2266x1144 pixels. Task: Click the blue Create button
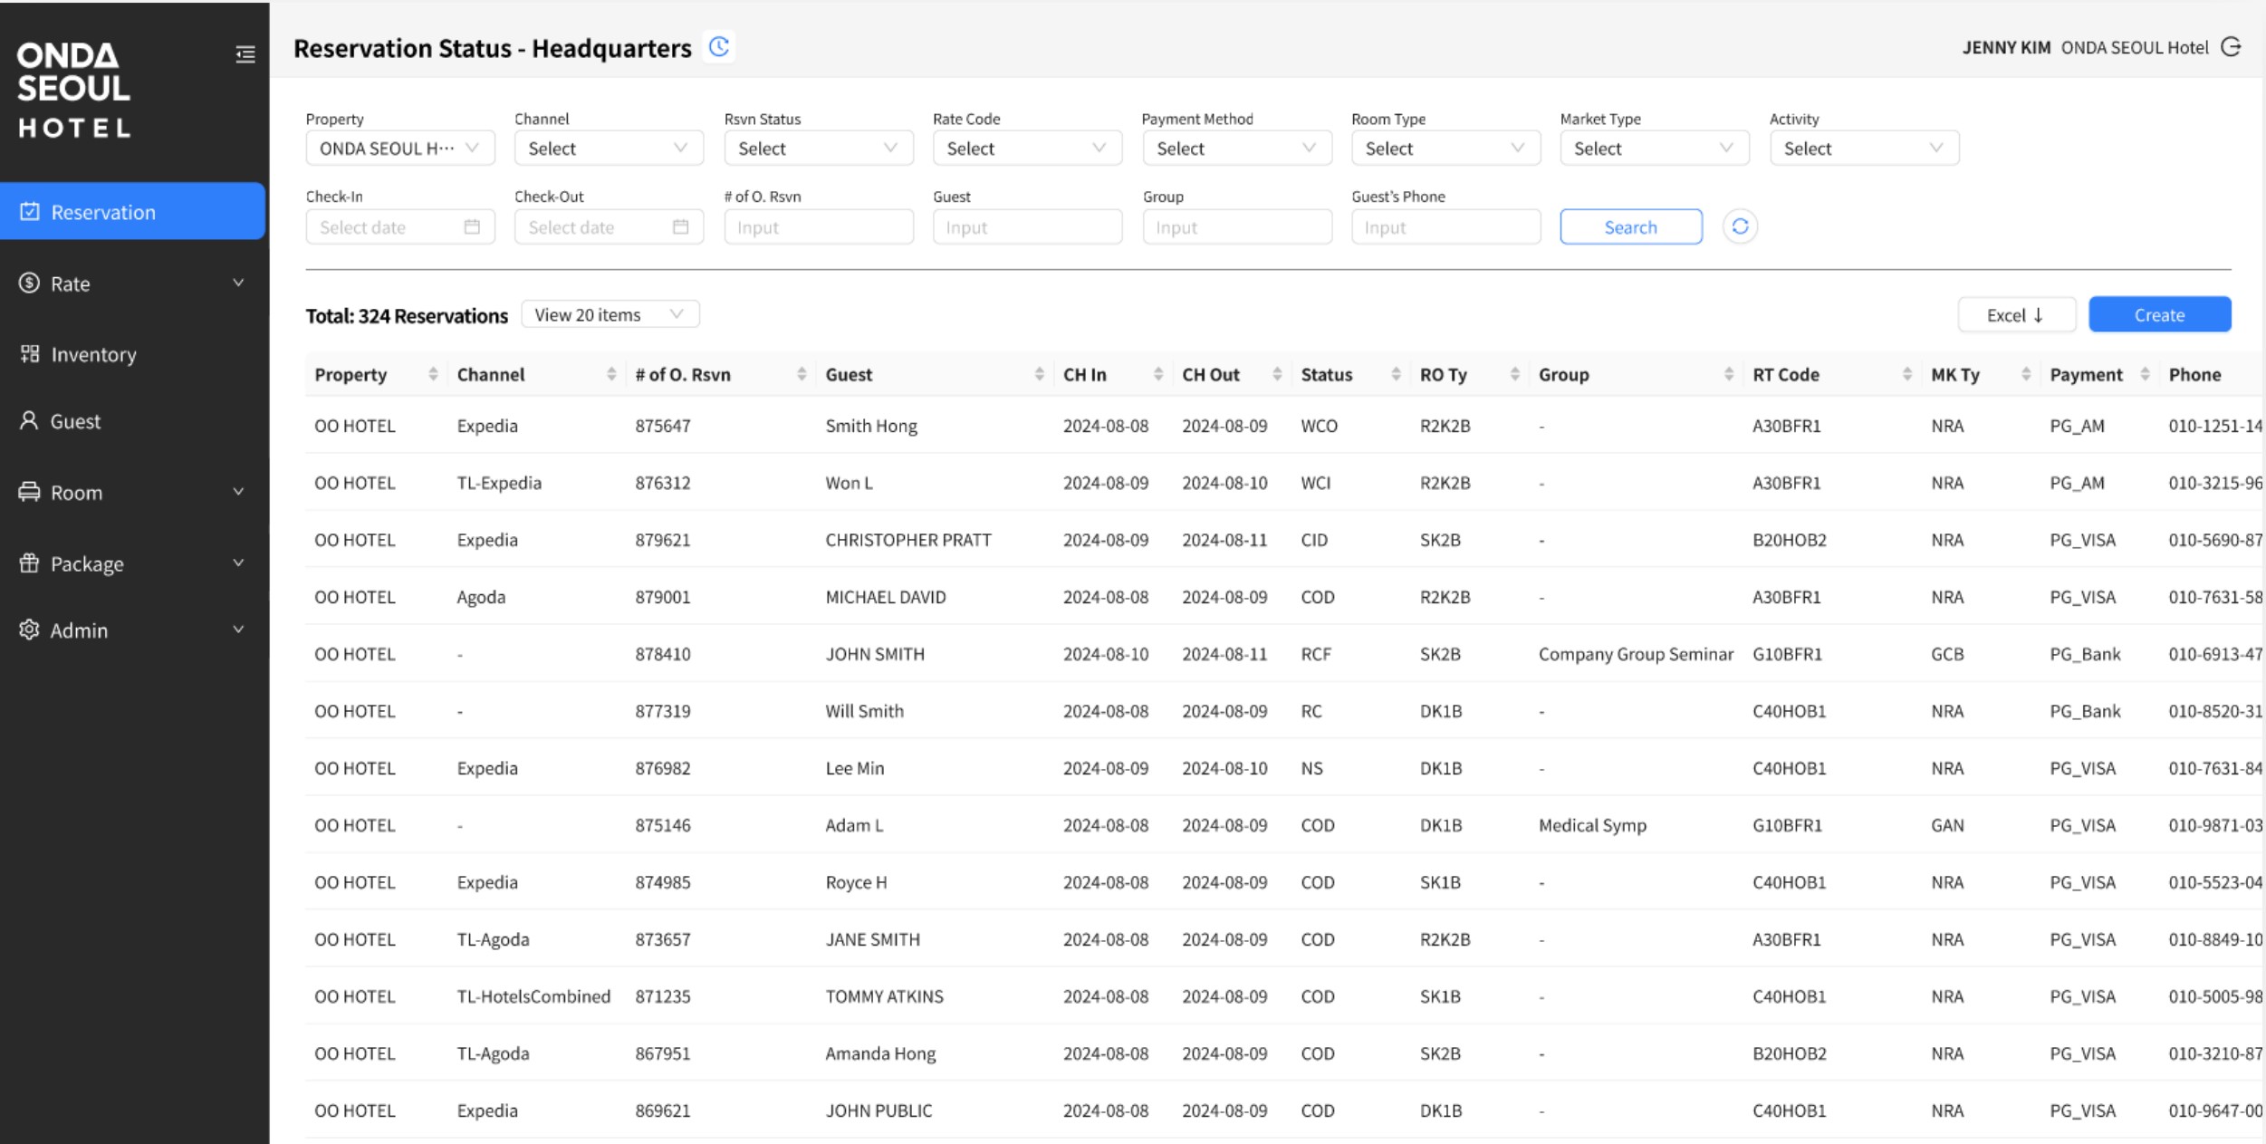(2160, 314)
